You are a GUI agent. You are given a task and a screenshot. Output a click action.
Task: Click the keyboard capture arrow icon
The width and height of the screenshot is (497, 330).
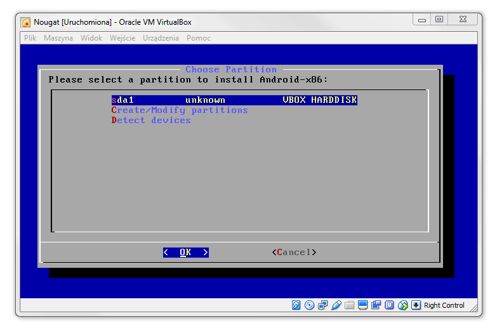[x=416, y=305]
